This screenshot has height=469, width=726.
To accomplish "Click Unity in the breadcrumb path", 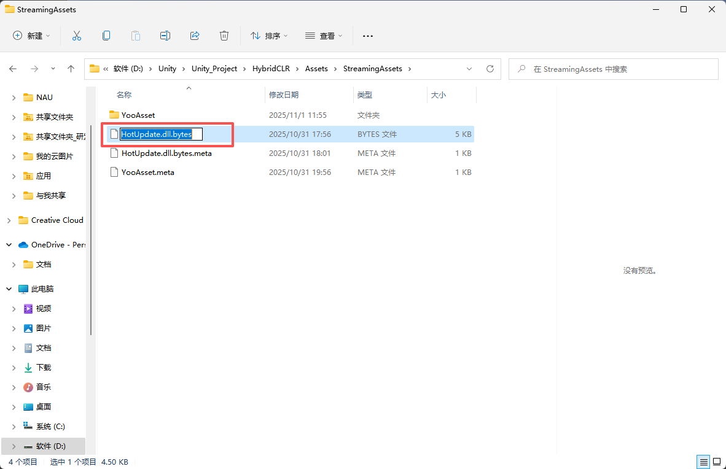I will (x=167, y=69).
